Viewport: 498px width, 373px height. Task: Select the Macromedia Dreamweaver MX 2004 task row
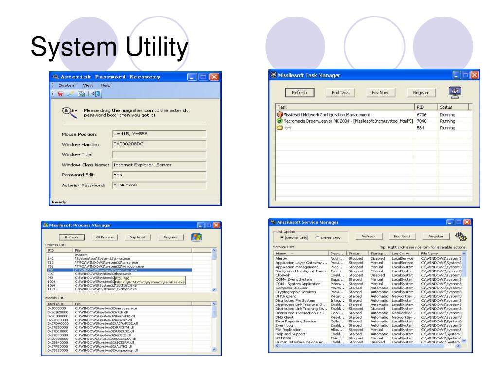click(374, 121)
